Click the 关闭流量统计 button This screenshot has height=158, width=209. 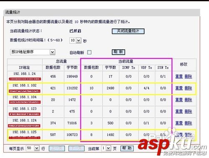coord(128,31)
